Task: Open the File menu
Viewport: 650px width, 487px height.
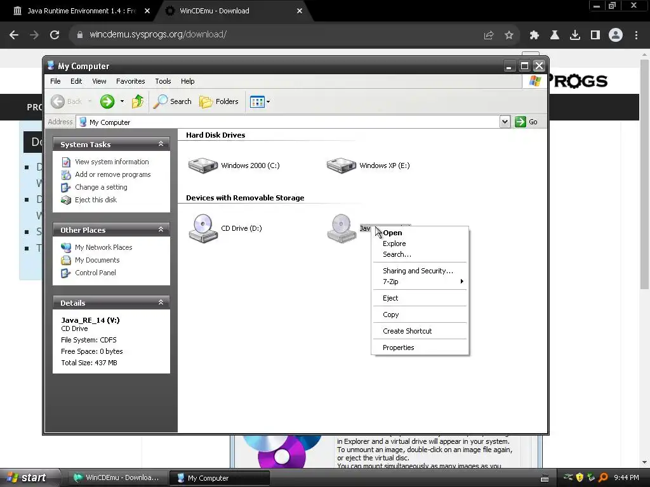Action: click(55, 81)
